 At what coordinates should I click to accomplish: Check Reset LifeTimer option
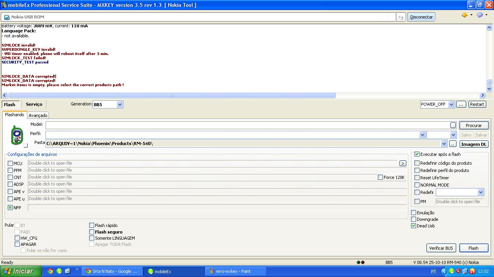click(x=417, y=178)
